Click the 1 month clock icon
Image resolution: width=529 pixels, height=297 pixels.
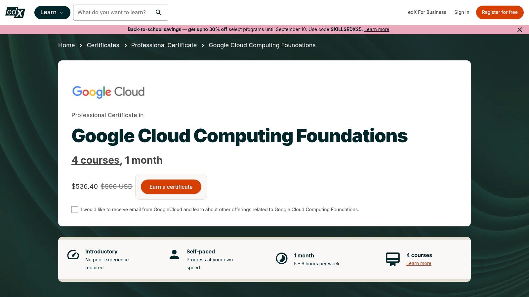pos(282,258)
